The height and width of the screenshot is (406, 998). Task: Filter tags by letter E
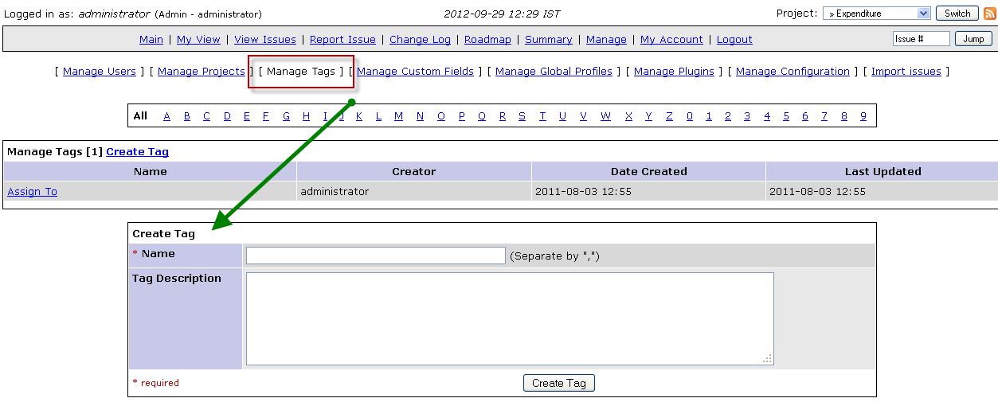tap(247, 116)
